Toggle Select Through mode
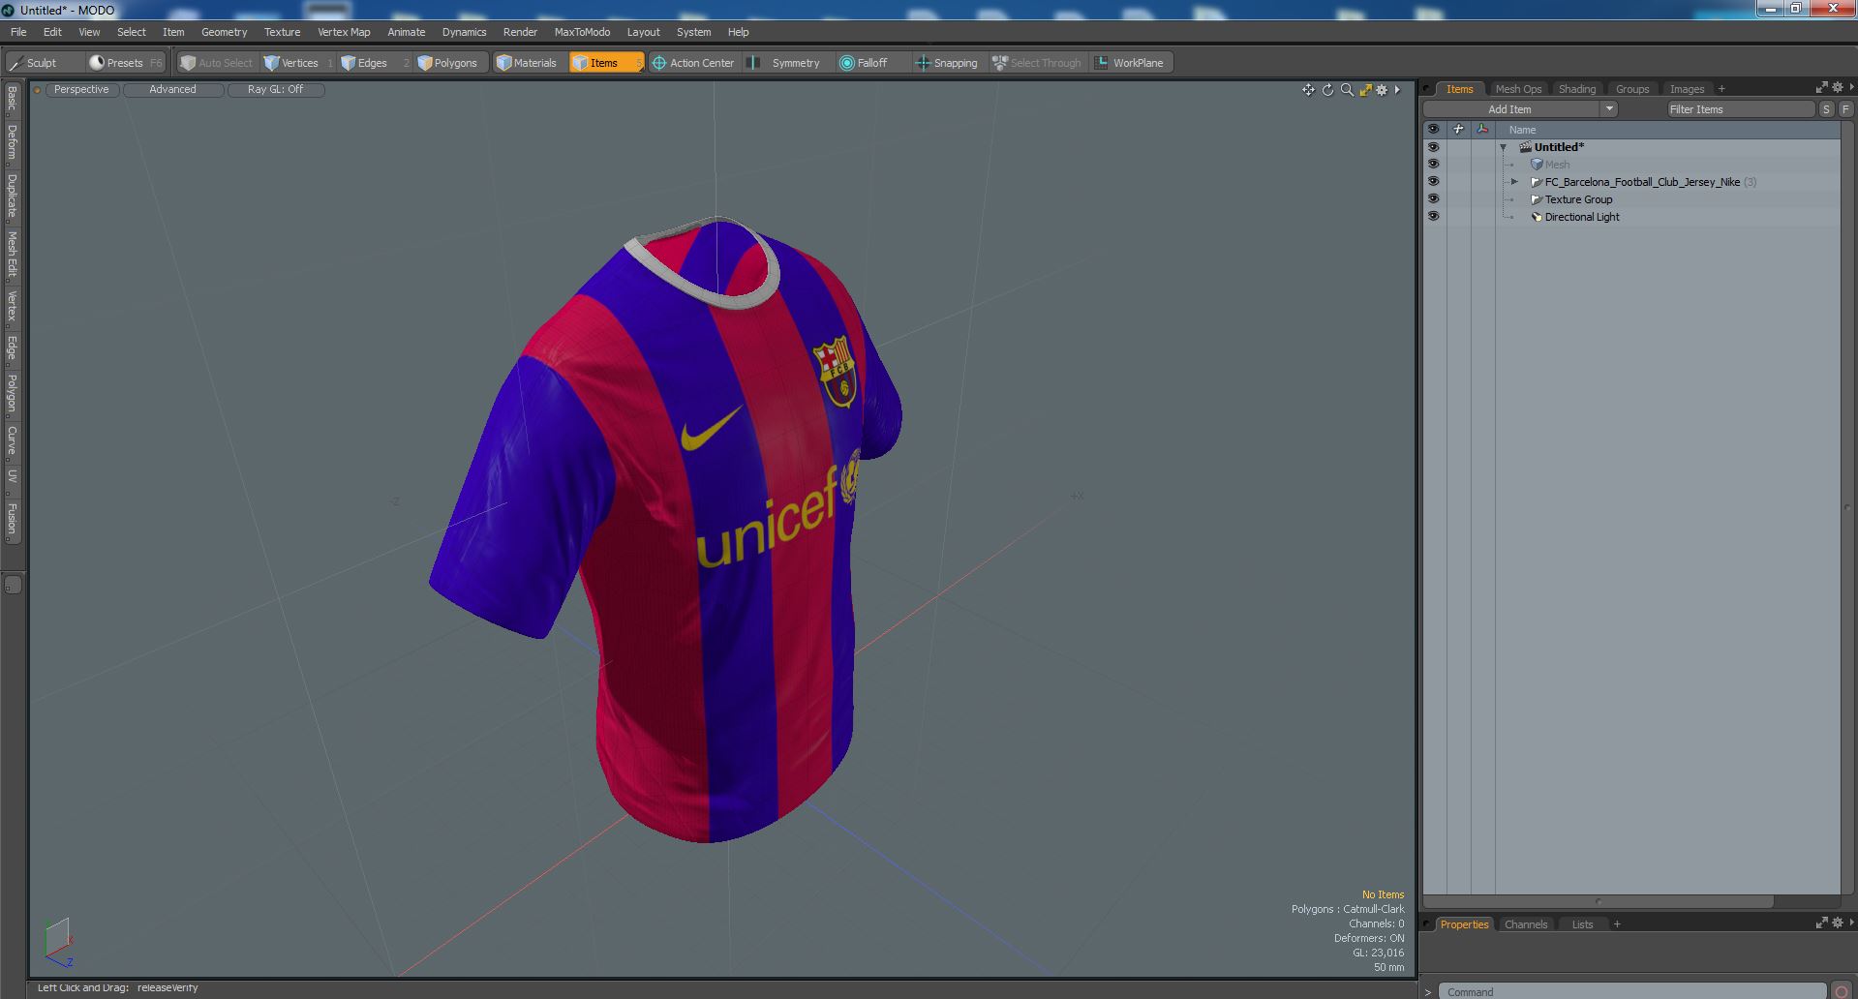 pos(1037,63)
